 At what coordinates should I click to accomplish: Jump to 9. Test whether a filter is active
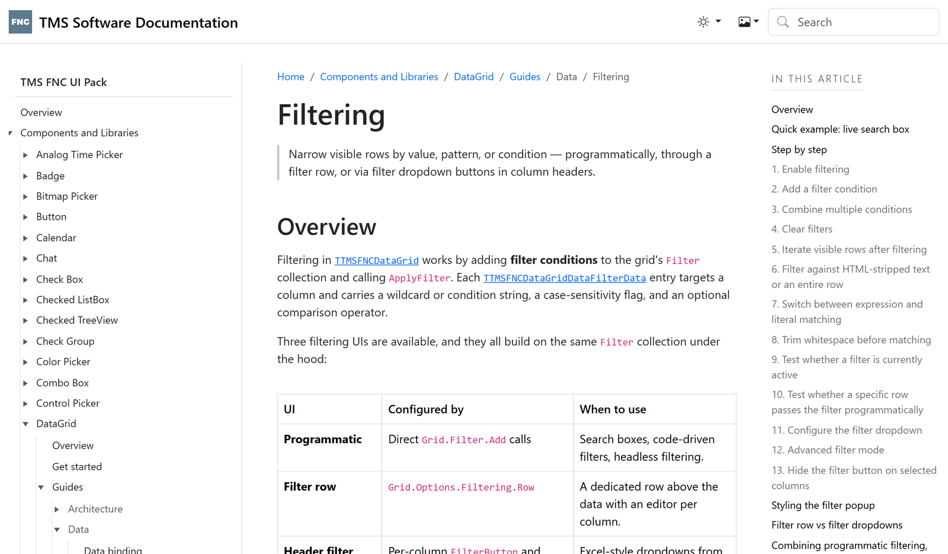pyautogui.click(x=847, y=367)
